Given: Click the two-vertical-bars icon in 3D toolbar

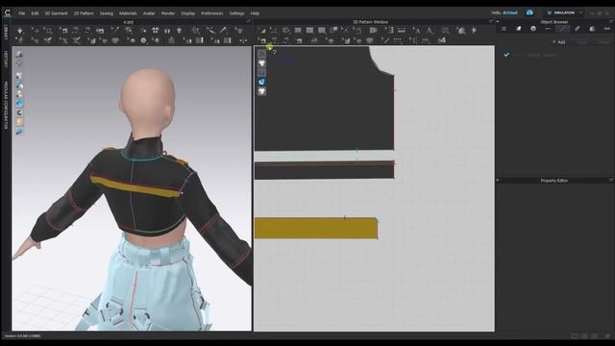Looking at the screenshot, I should 167,30.
